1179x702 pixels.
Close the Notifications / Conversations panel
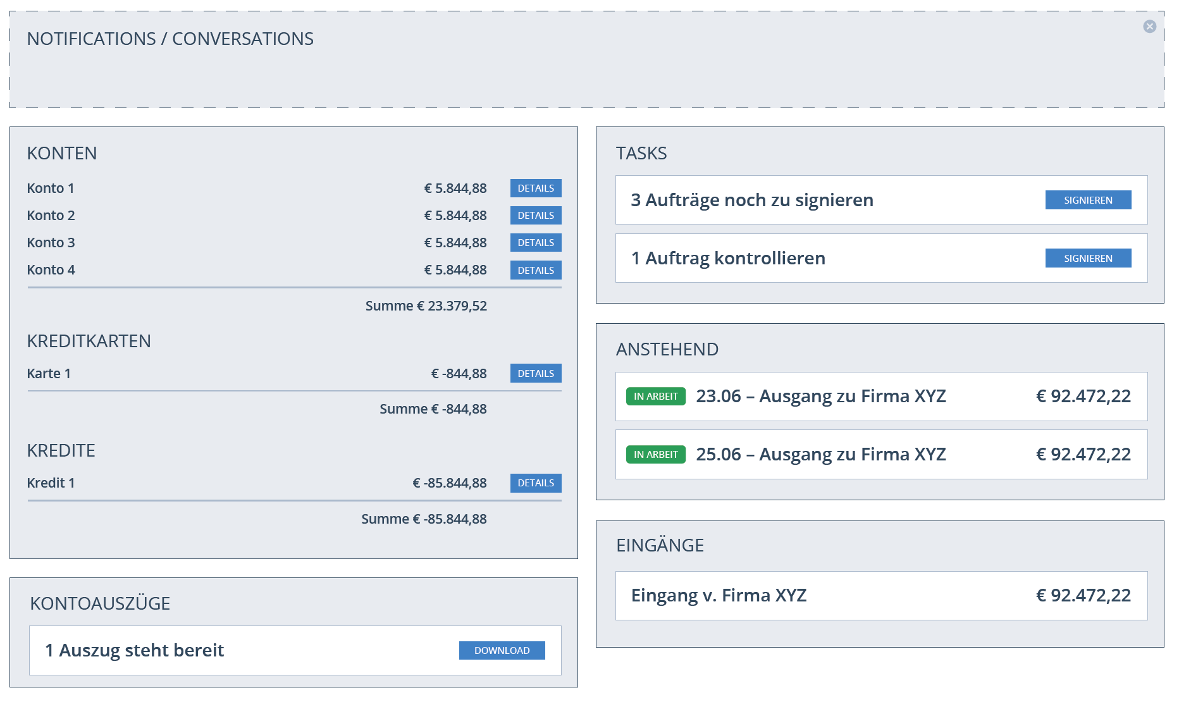click(x=1149, y=27)
